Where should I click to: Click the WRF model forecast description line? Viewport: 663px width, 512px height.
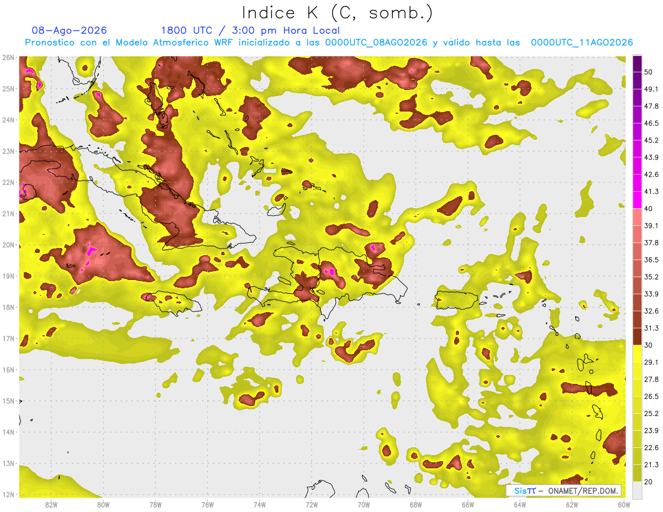coord(329,43)
